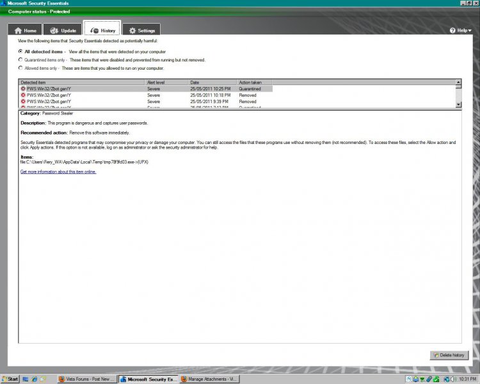The height and width of the screenshot is (384, 480).
Task: Click the red threat icon on the 9:39 PM row
Action: (23, 101)
